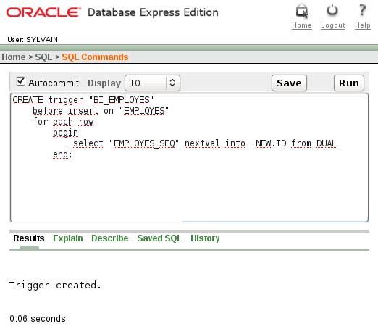Switch to the Results tab
This screenshot has width=378, height=329.
pyautogui.click(x=29, y=238)
